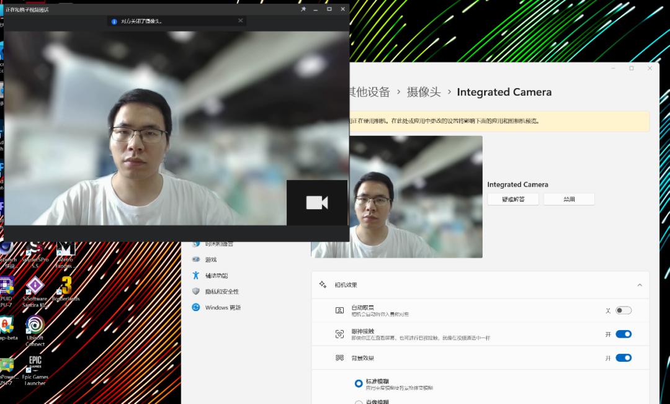670x404 pixels.
Task: Select 隐私和安全性 in the settings sidebar
Action: coord(195,291)
